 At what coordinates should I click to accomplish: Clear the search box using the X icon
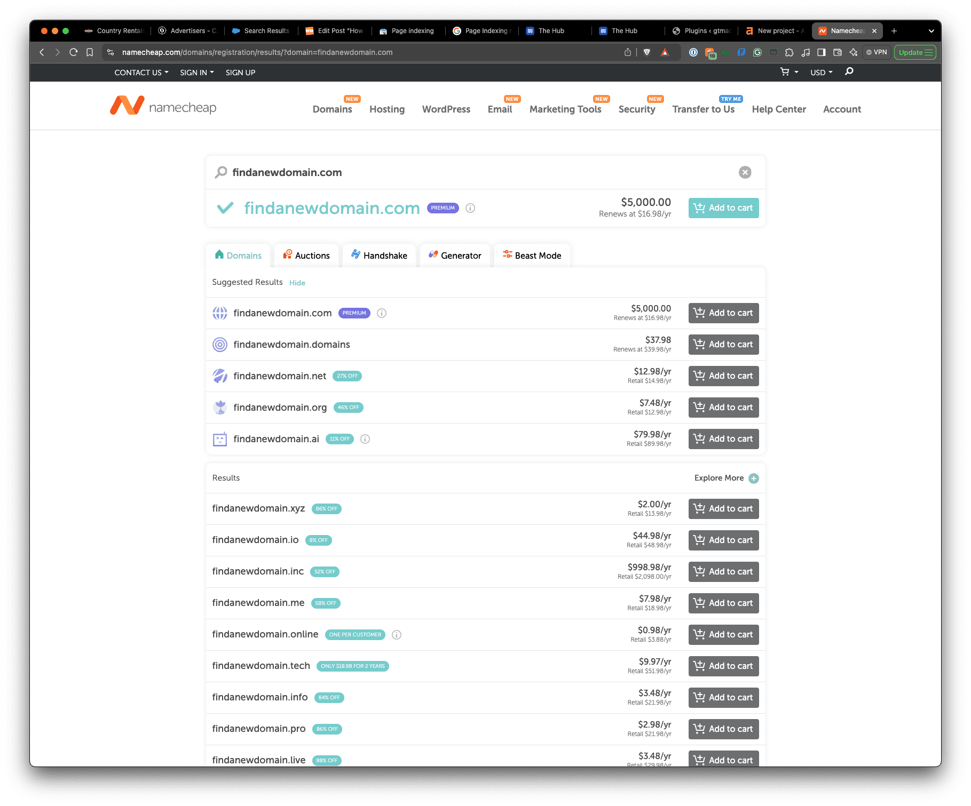point(745,172)
